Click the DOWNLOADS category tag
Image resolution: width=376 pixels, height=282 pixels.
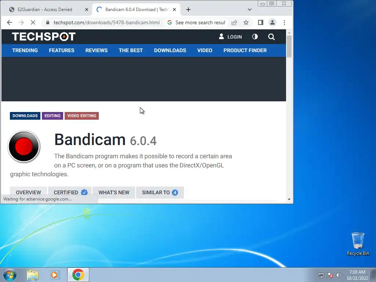click(x=25, y=116)
